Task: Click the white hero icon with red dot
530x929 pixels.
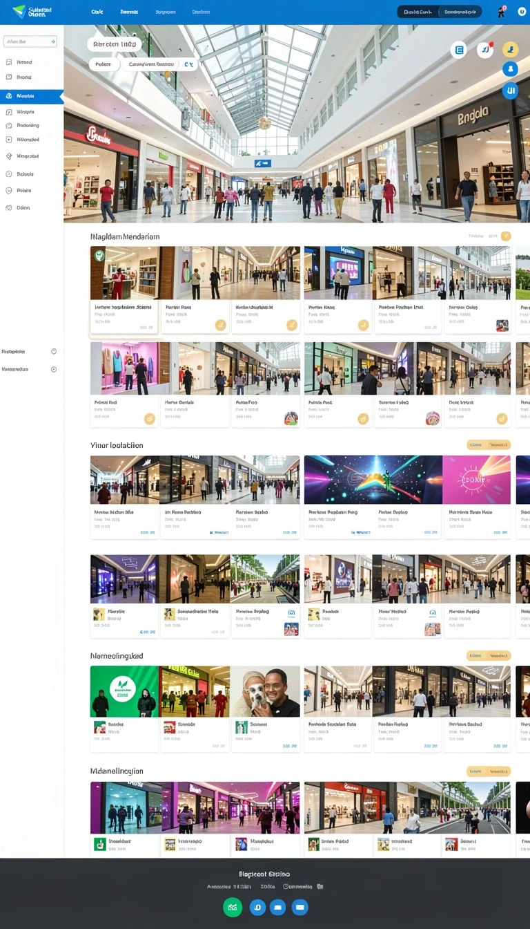Action: [x=485, y=50]
